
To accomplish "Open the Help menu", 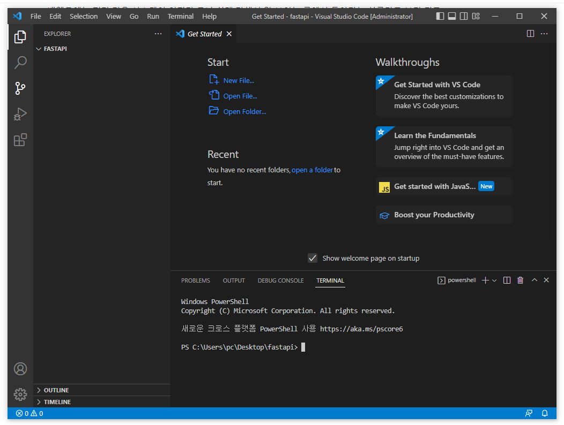I will 209,16.
